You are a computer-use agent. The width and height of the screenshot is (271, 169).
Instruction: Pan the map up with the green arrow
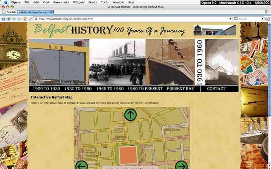(x=130, y=114)
